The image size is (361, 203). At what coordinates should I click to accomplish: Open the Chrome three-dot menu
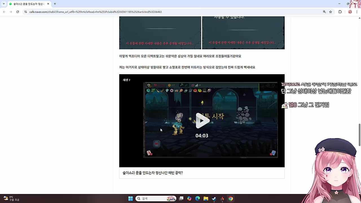[x=357, y=12]
